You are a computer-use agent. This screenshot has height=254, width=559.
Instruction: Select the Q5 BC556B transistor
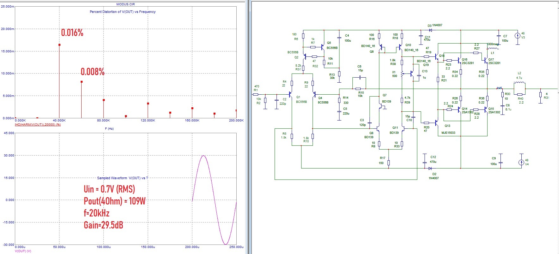click(x=323, y=47)
